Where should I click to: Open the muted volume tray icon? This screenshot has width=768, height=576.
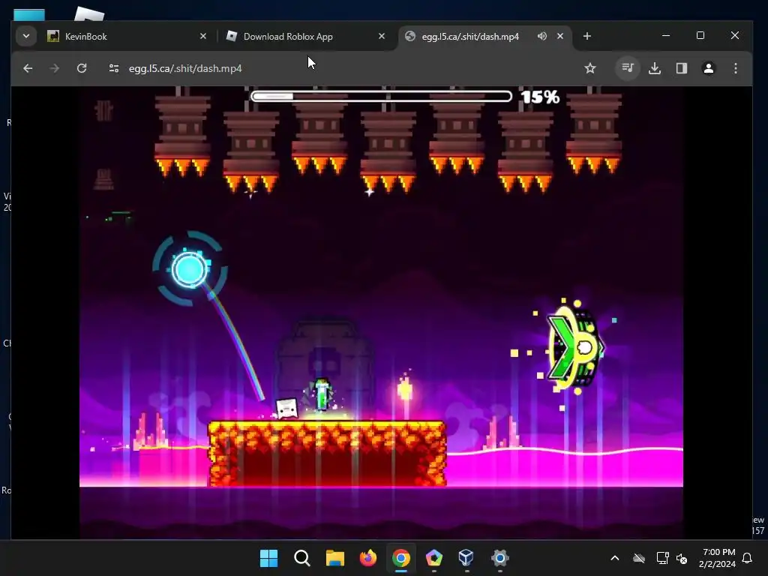click(x=681, y=558)
